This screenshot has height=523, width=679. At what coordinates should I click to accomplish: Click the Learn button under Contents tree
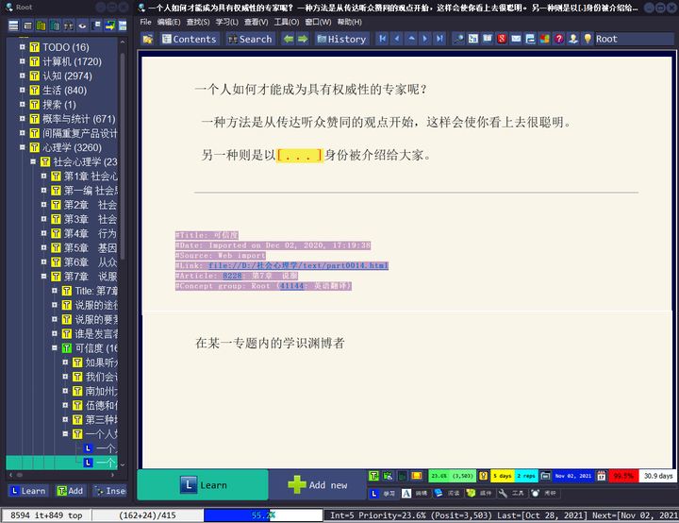[28, 491]
